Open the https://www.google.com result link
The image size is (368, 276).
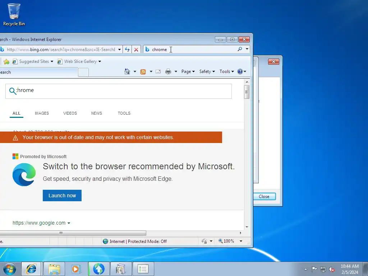(39, 223)
